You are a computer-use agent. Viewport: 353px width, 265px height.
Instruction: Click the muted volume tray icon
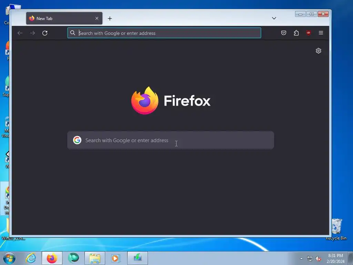318,259
